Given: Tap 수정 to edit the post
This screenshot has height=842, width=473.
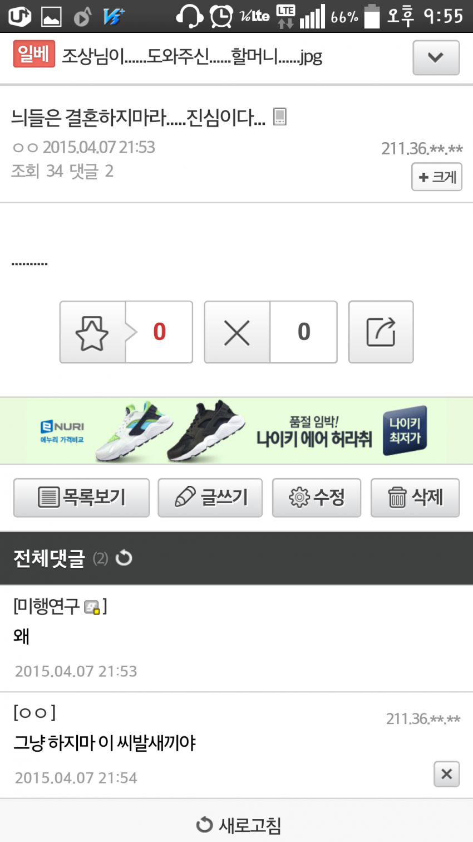Looking at the screenshot, I should coord(317,498).
